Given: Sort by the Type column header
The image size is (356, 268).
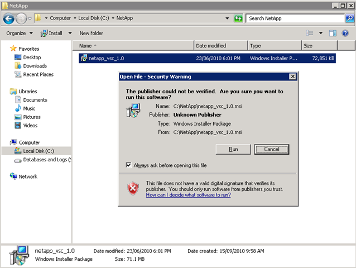Looking at the screenshot, I should tap(275, 46).
